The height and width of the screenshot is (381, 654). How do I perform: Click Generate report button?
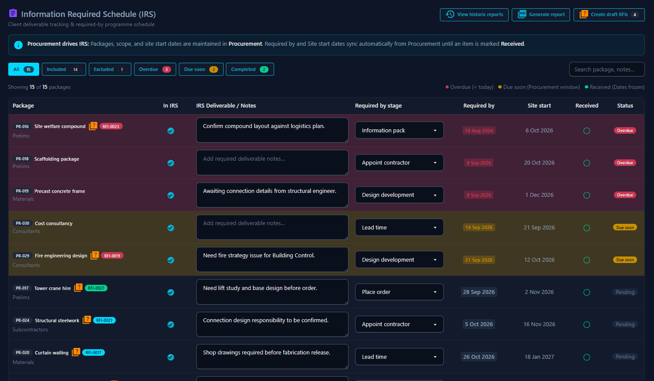click(x=540, y=14)
